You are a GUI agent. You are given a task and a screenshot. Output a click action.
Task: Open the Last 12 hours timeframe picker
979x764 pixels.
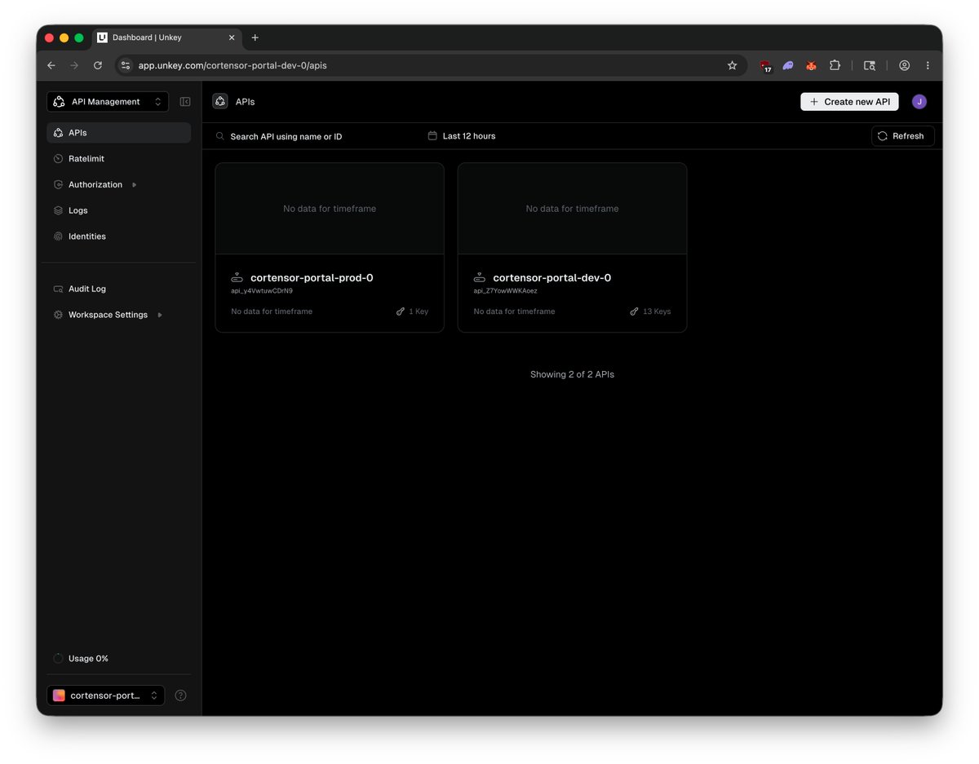point(462,136)
